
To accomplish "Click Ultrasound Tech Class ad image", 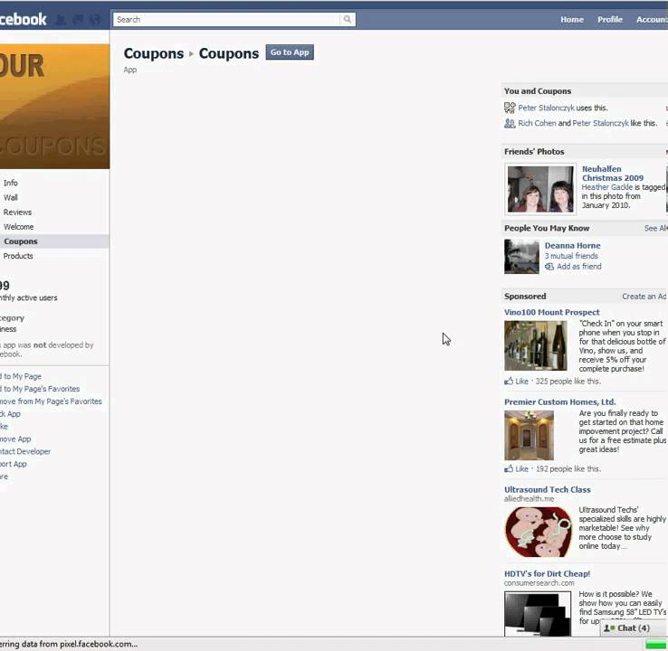I will 539,532.
